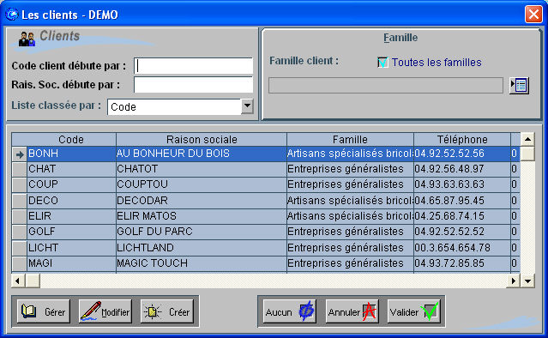Focus the Rais. Soc. débute par field

tap(193, 85)
